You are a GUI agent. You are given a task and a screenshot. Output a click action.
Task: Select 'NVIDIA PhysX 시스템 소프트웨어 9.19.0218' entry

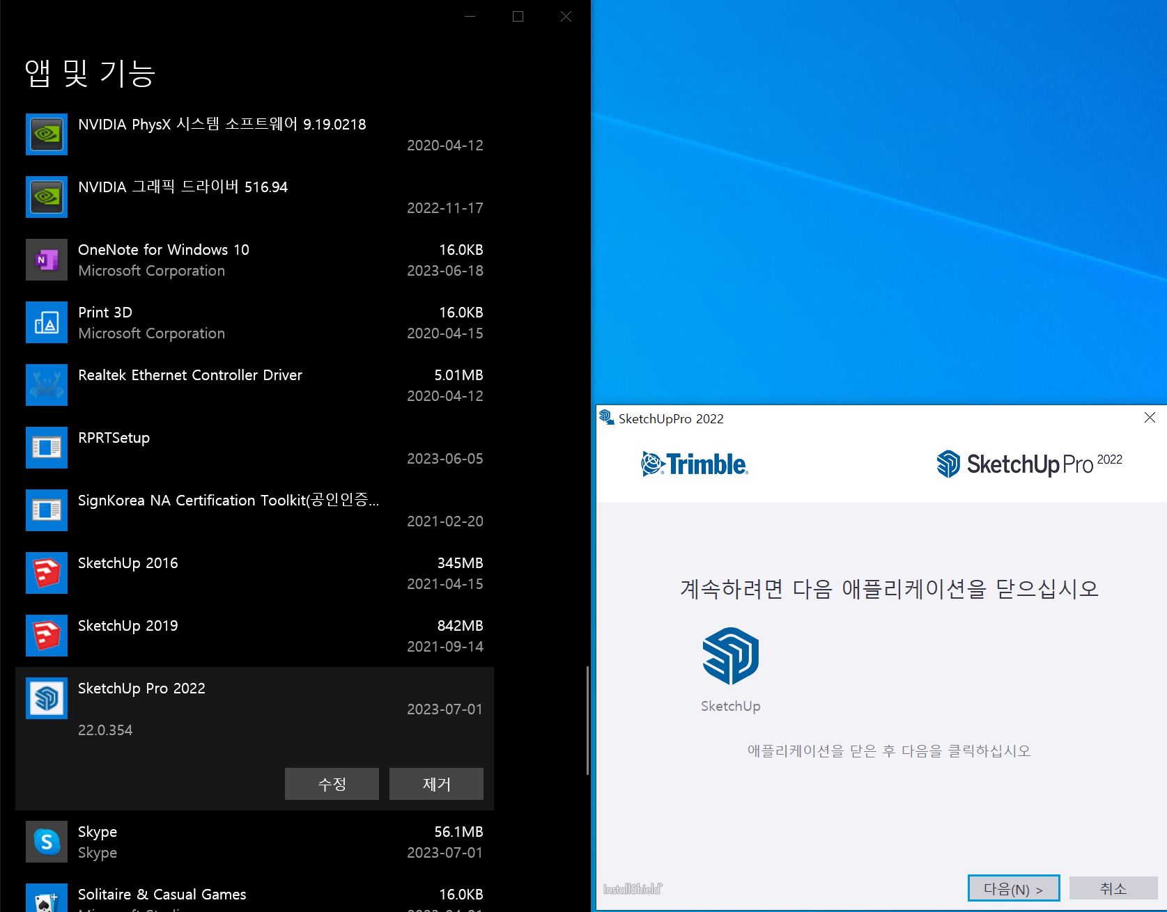(x=222, y=124)
